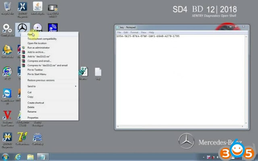Screen dimensions: 258x161
Task: Choose Open in the context menu
Action: pyautogui.click(x=50, y=35)
